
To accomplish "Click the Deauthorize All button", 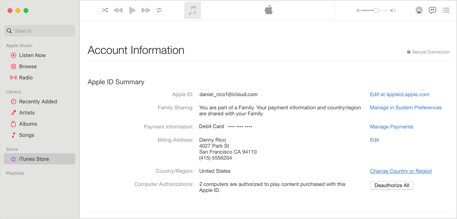I will [392, 185].
